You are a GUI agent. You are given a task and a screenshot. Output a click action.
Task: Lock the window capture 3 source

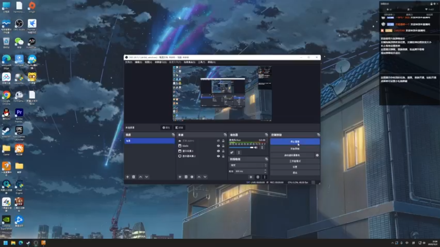(223, 151)
